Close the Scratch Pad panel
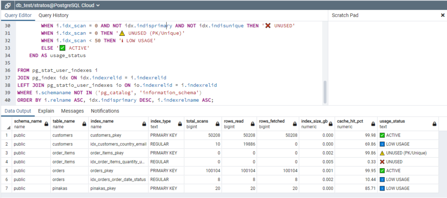The height and width of the screenshot is (198, 447). [x=443, y=15]
